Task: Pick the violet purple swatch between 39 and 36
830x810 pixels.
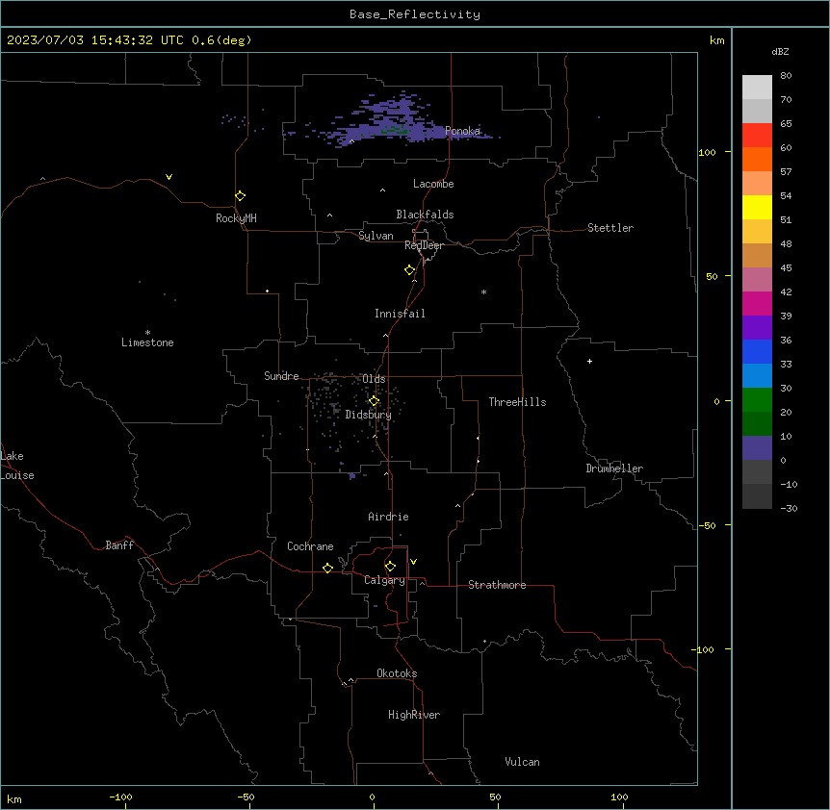Action: (757, 328)
